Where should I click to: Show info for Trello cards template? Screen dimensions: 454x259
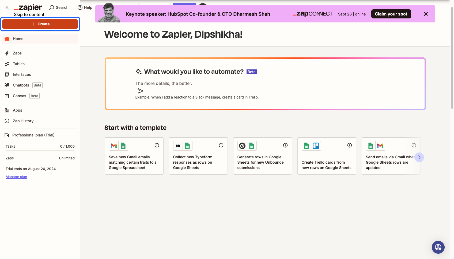click(350, 145)
